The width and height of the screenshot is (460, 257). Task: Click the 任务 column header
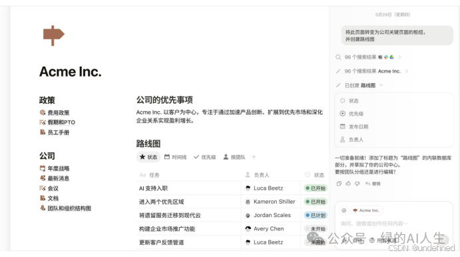click(x=150, y=175)
